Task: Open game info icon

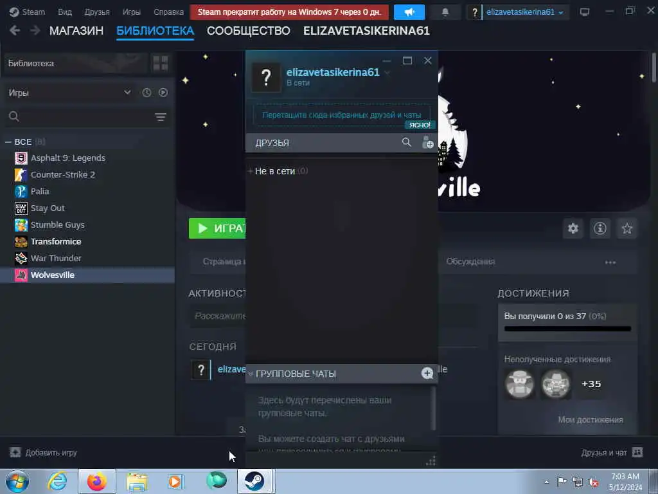Action: [600, 228]
